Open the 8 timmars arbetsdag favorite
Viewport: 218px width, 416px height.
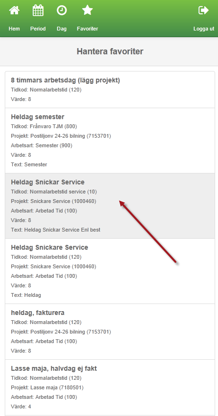point(110,90)
